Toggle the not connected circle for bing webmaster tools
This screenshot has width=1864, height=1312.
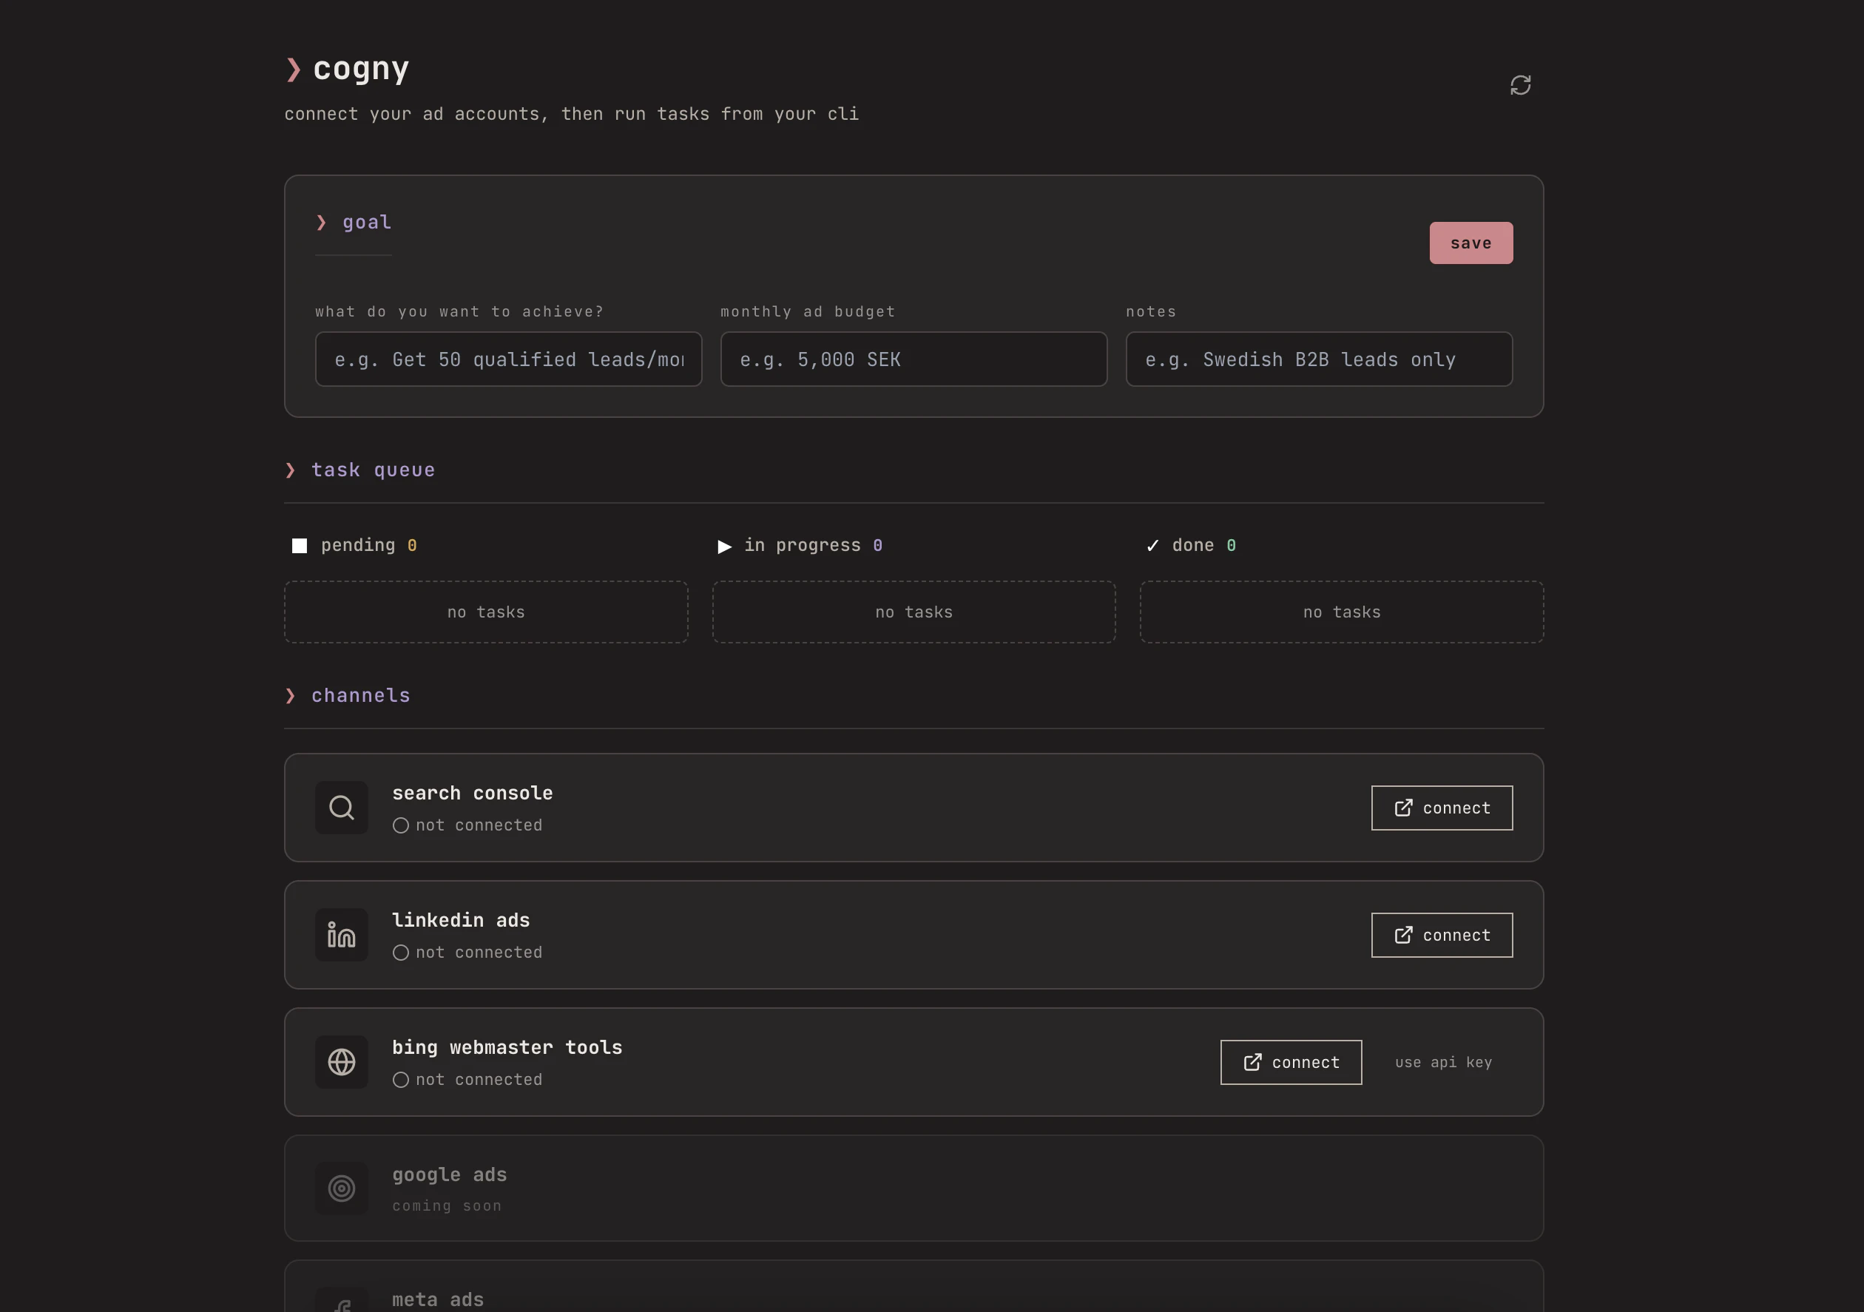400,1080
